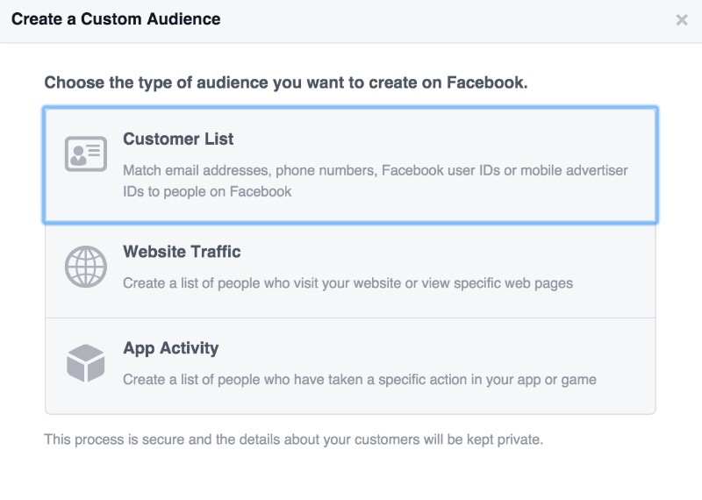The height and width of the screenshot is (500, 702).
Task: Click empty space right of Website Traffic title
Action: (x=439, y=252)
